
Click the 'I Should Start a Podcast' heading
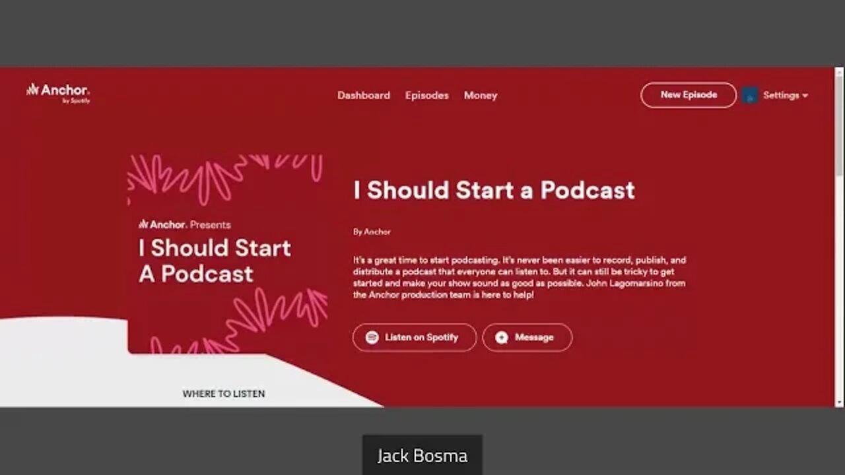click(494, 190)
